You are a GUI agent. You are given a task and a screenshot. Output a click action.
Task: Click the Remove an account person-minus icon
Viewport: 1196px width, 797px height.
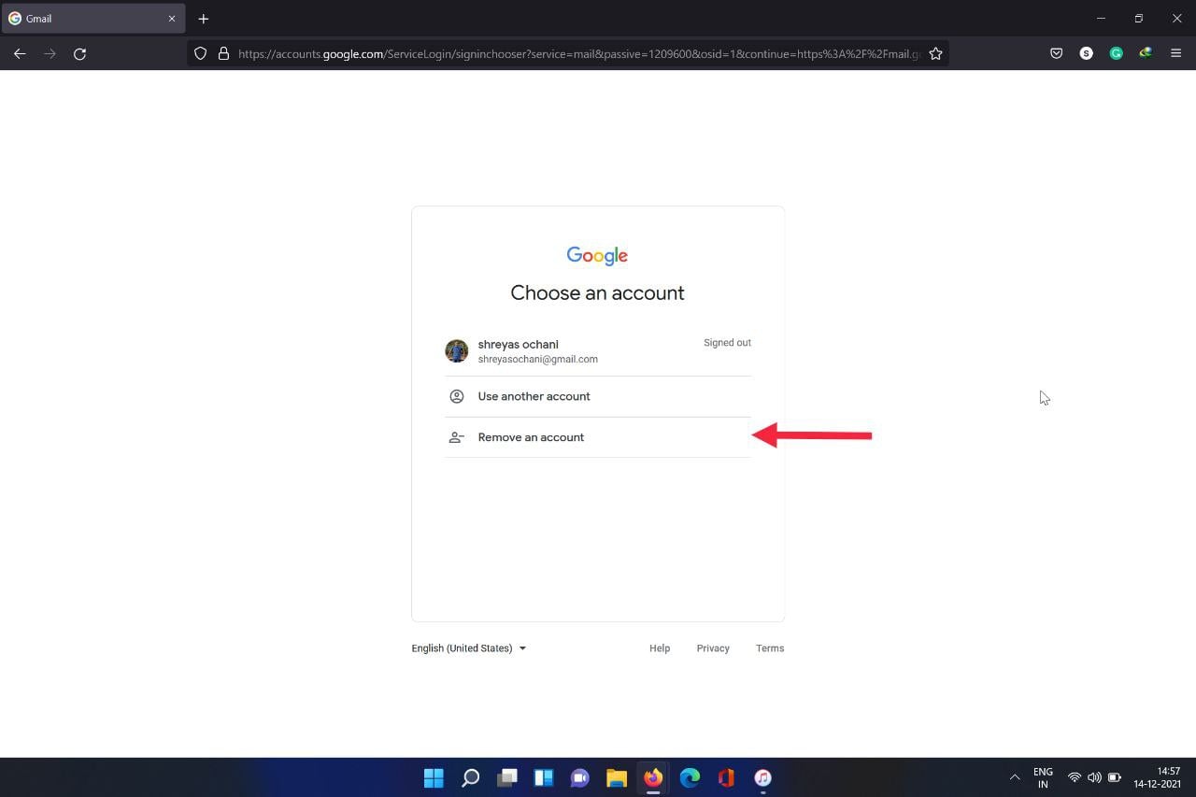point(457,437)
